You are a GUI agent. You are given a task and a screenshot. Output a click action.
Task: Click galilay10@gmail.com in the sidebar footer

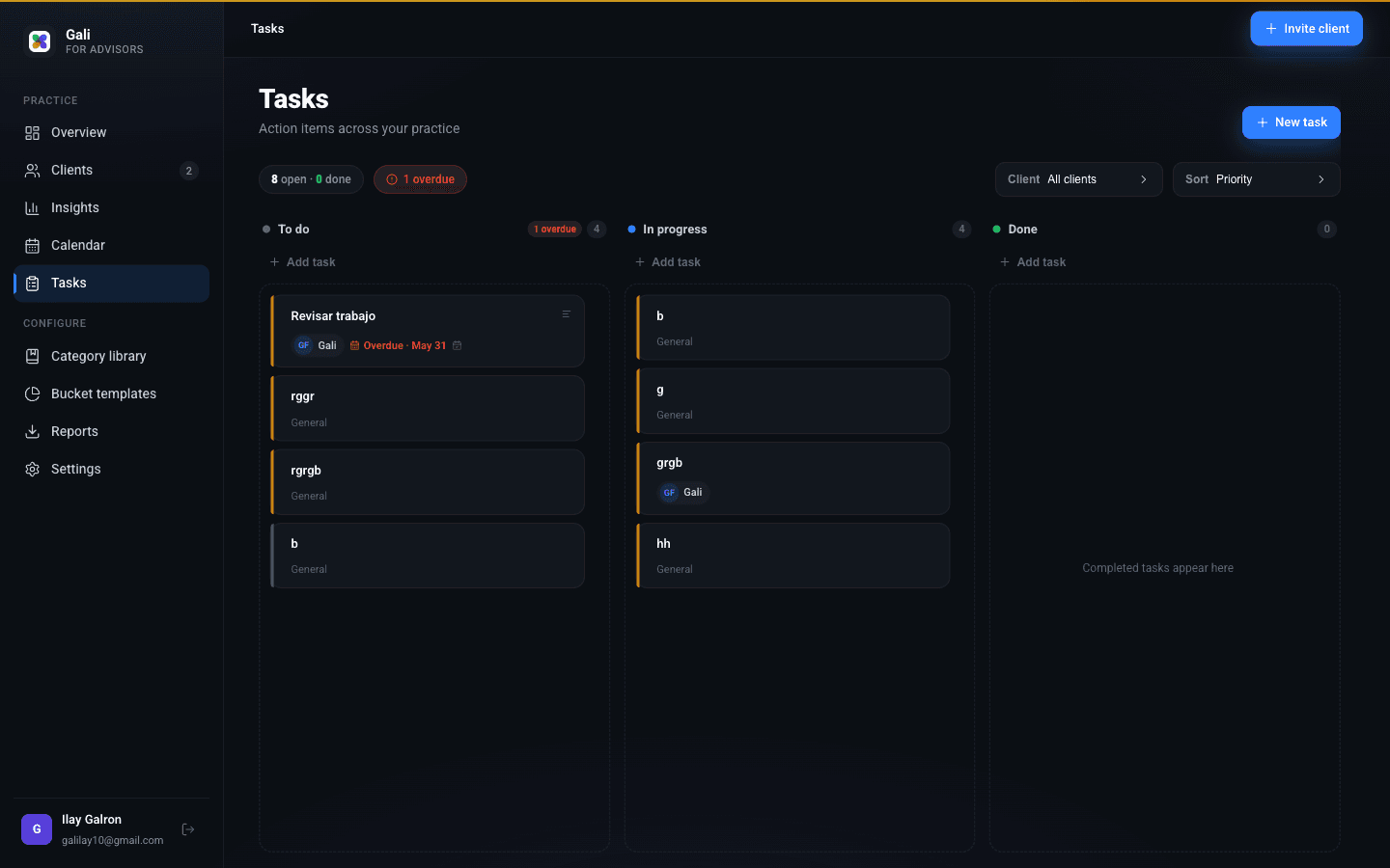[113, 840]
